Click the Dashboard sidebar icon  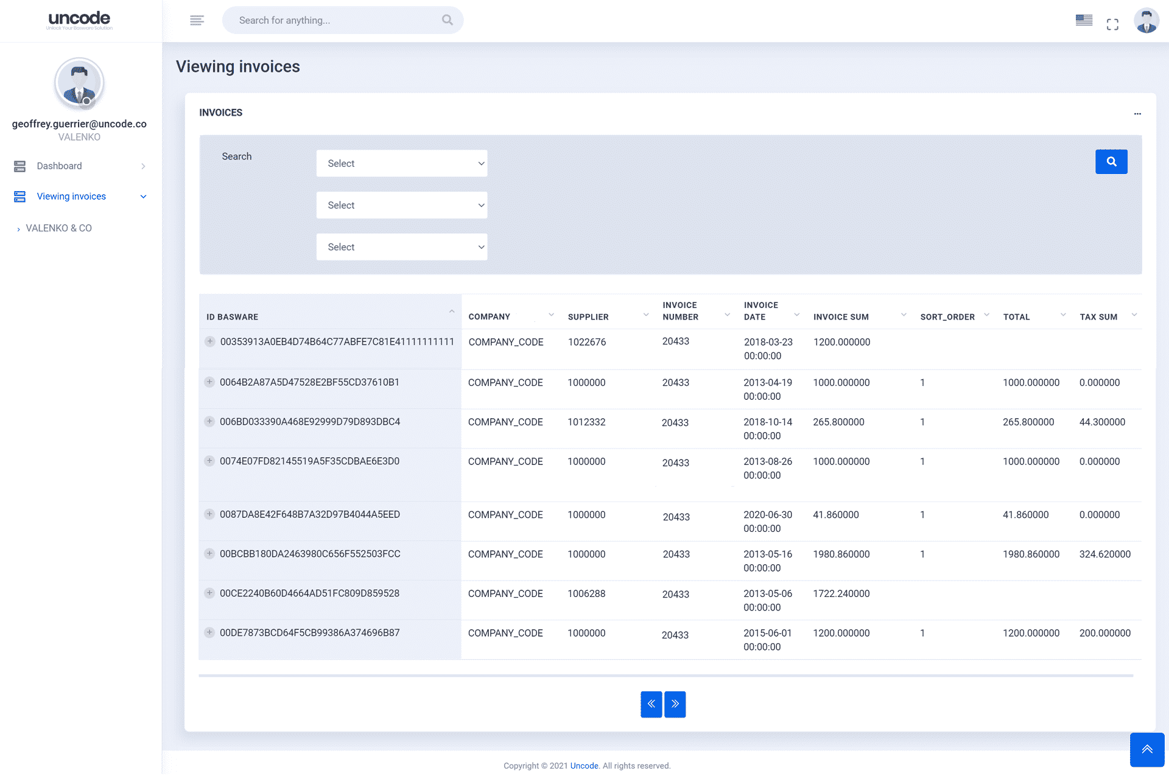coord(20,166)
